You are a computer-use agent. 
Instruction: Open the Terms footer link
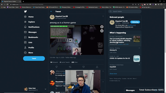(111, 79)
